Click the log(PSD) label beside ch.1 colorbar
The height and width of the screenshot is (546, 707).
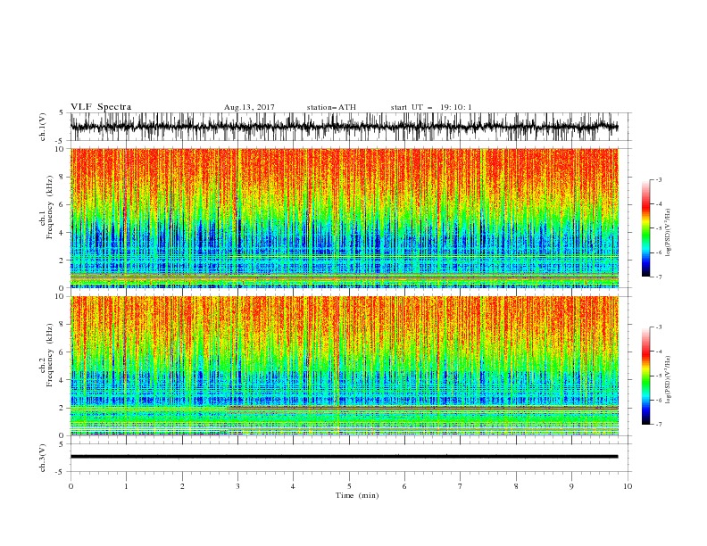[669, 232]
